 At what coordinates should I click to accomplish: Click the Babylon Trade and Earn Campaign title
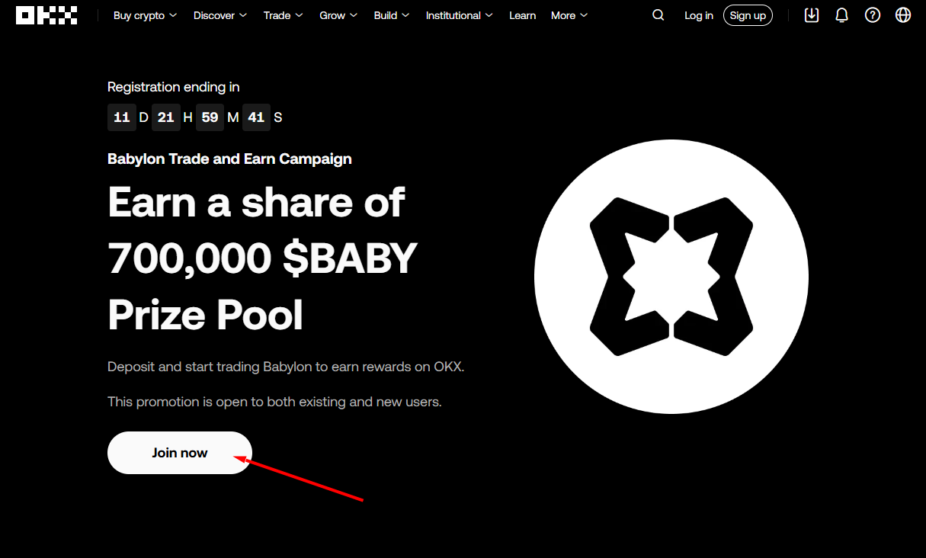[x=229, y=159]
